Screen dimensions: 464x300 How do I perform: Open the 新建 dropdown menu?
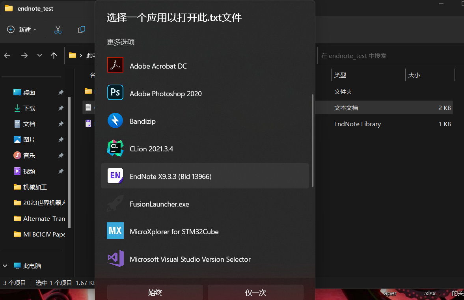[x=22, y=30]
